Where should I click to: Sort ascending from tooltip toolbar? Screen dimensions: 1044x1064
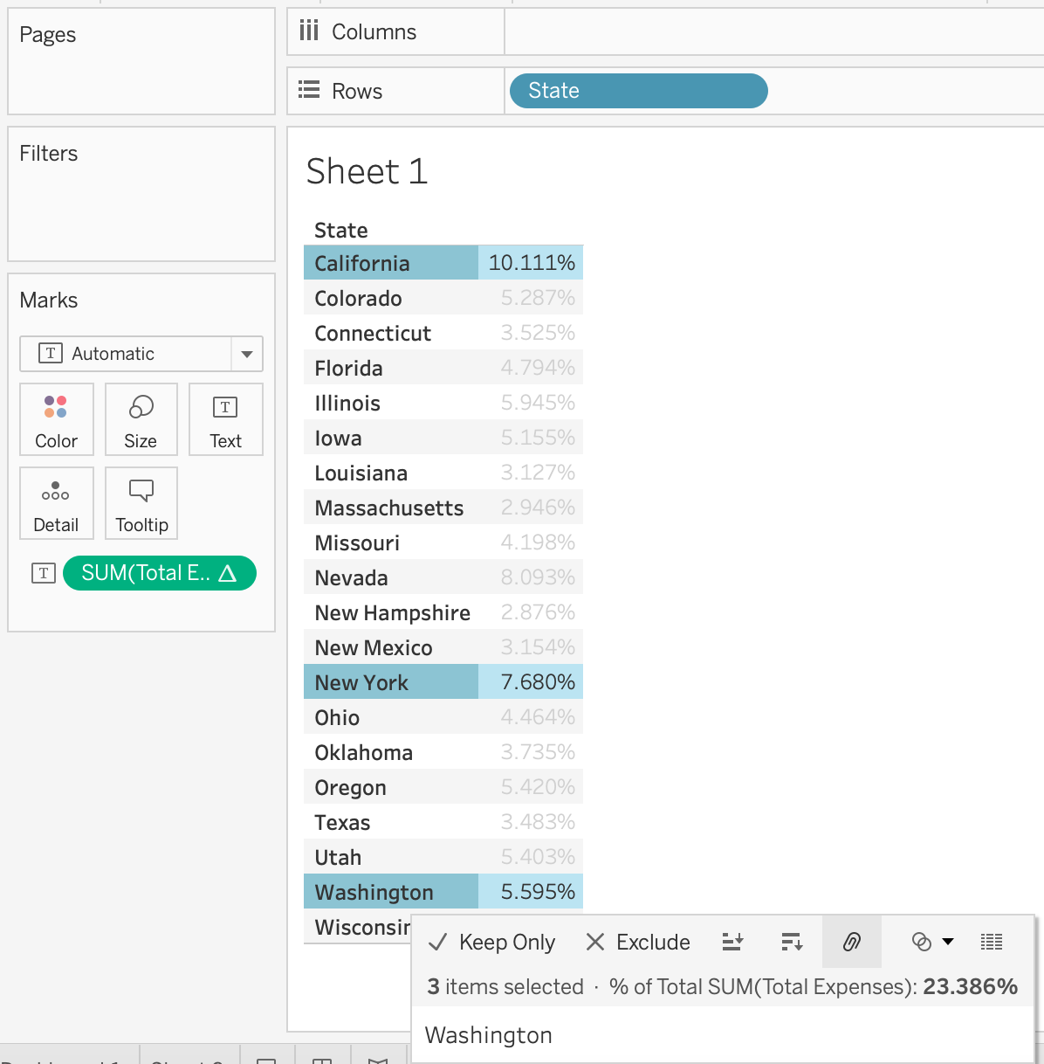pos(732,942)
